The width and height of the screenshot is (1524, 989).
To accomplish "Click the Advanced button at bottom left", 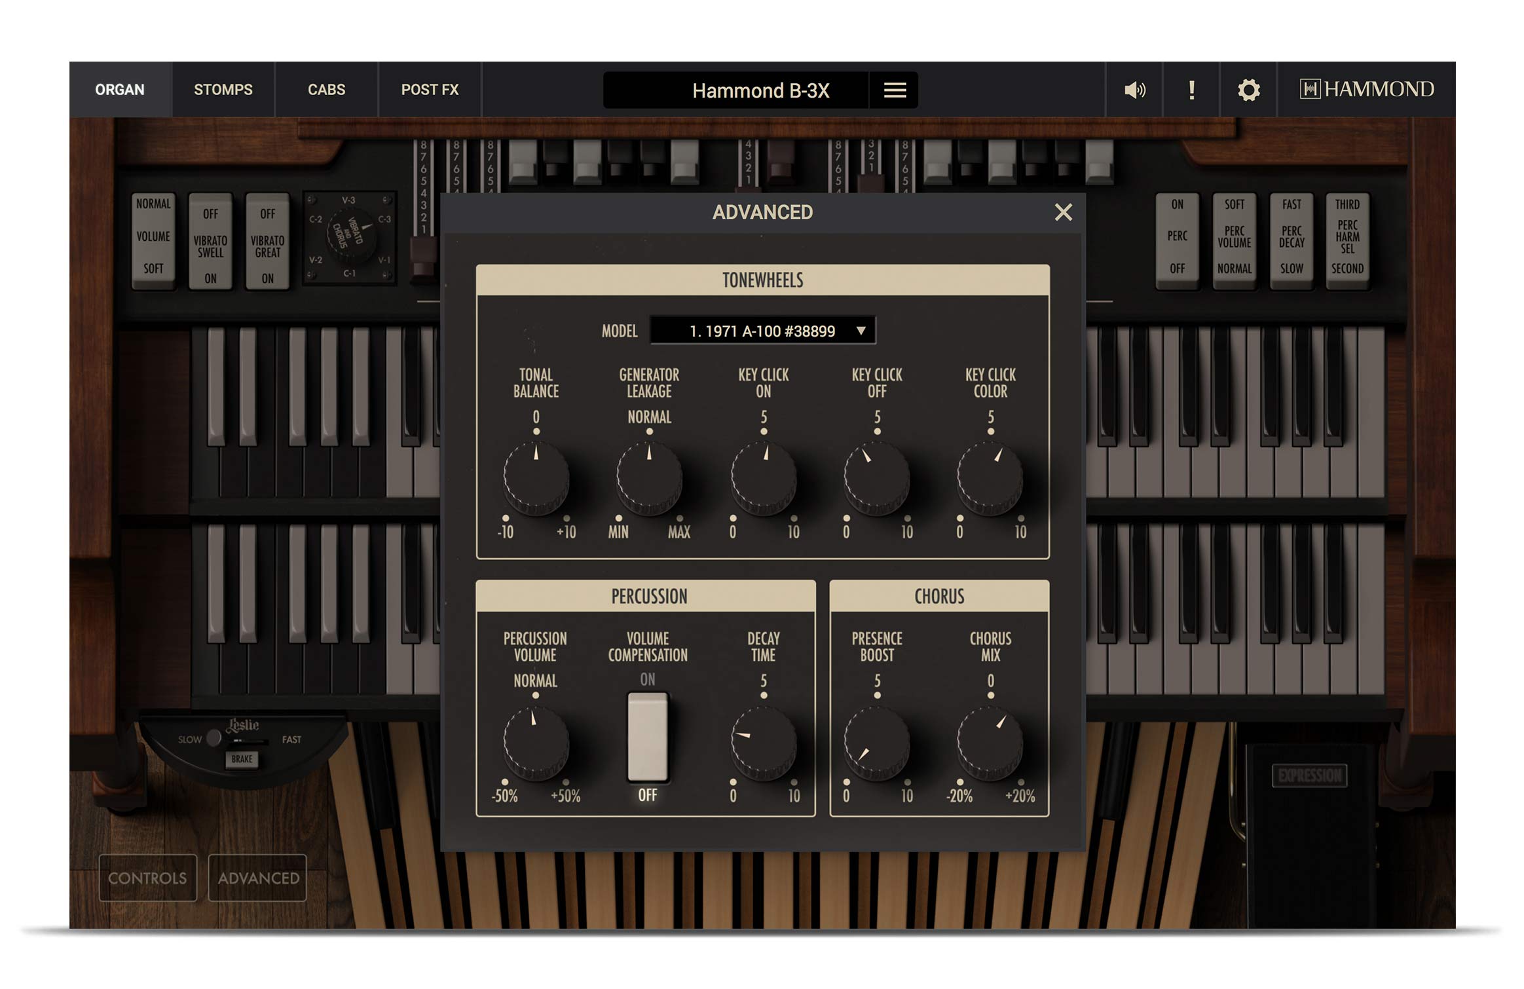I will (x=258, y=878).
